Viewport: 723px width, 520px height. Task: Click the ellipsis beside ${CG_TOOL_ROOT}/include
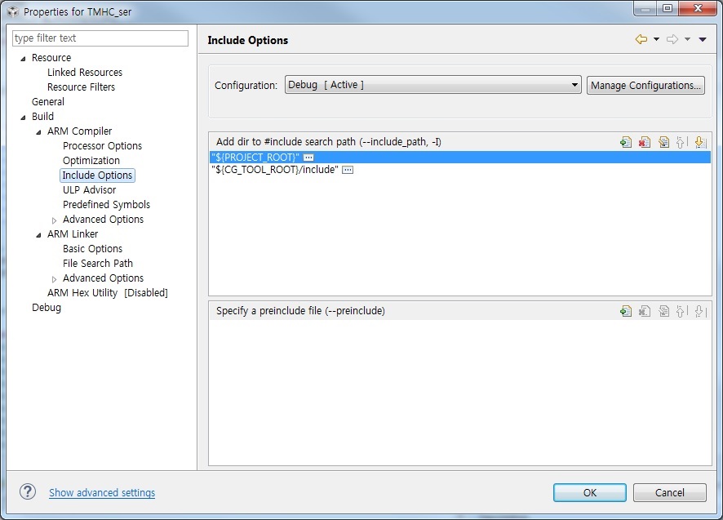[348, 170]
